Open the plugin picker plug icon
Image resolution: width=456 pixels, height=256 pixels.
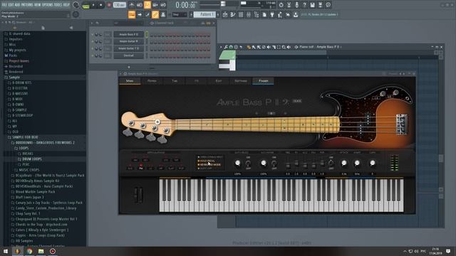(272, 14)
